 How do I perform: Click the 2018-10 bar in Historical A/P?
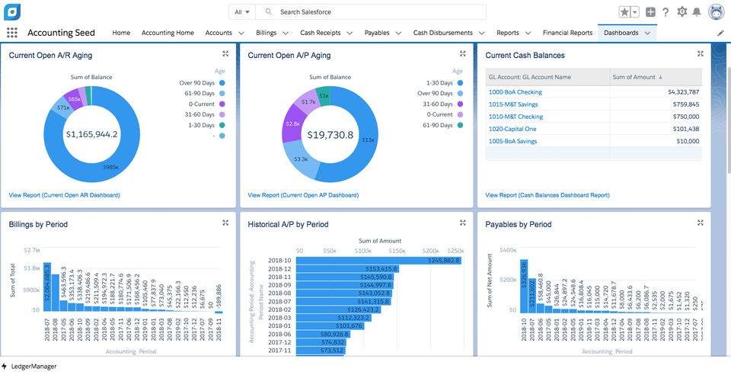coord(378,261)
